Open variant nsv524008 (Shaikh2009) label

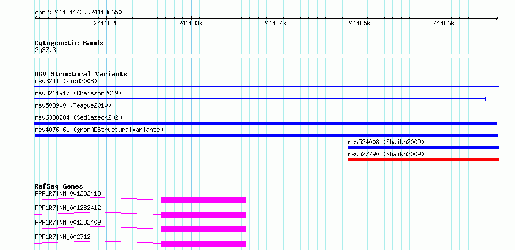387,142
